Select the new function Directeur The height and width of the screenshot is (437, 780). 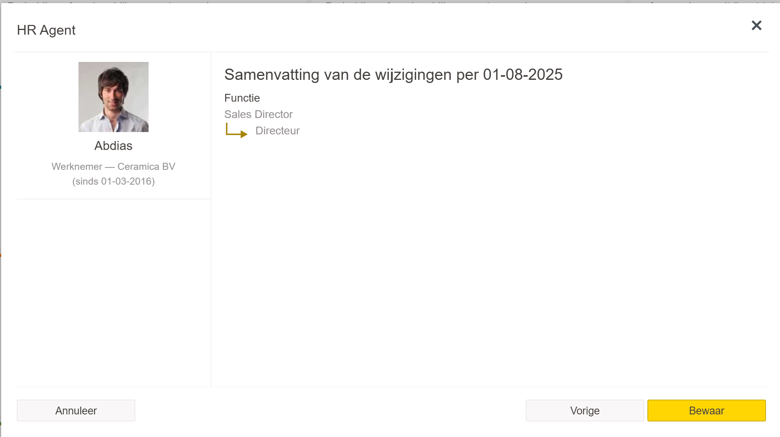click(x=277, y=130)
